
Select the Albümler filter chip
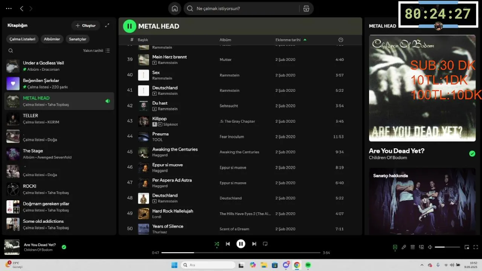pyautogui.click(x=52, y=39)
